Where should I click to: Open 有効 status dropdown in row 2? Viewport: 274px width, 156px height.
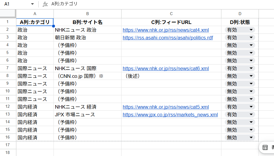coord(251,30)
